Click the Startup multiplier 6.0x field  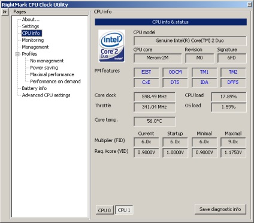(175, 142)
